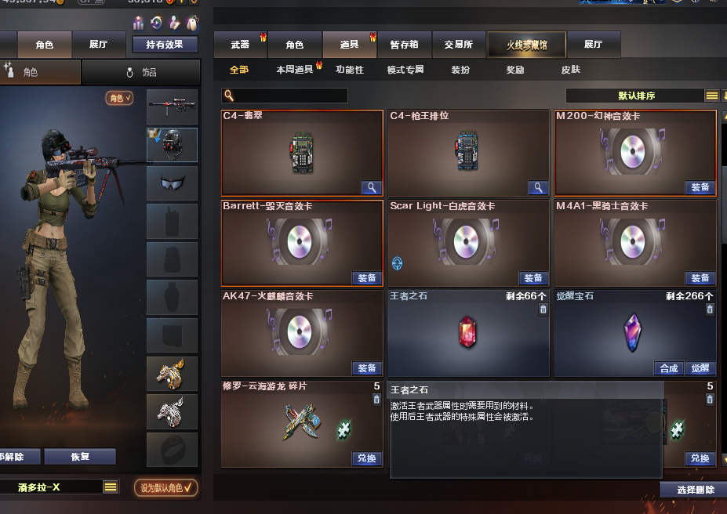Select the helmet slot in equipment column
The height and width of the screenshot is (514, 727).
click(172, 145)
